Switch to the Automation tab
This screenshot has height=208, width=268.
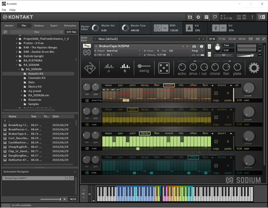[x=70, y=26]
